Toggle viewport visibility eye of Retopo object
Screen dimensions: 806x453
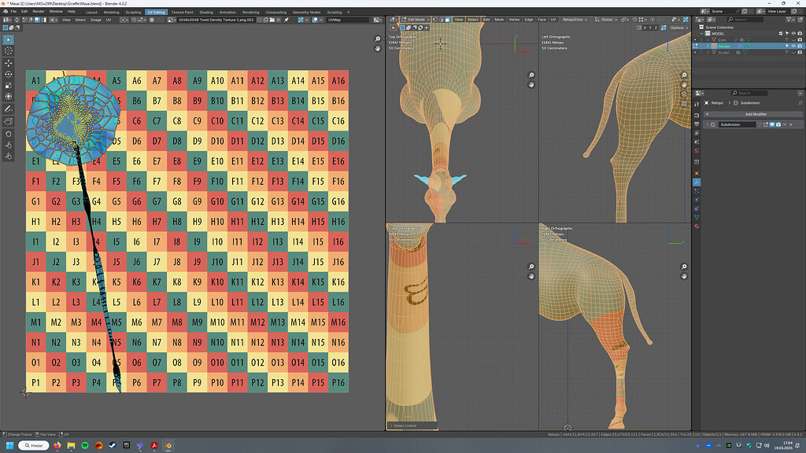(x=793, y=46)
